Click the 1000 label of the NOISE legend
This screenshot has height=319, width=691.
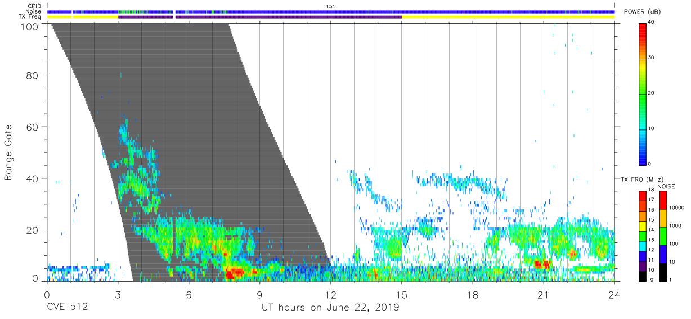click(676, 226)
